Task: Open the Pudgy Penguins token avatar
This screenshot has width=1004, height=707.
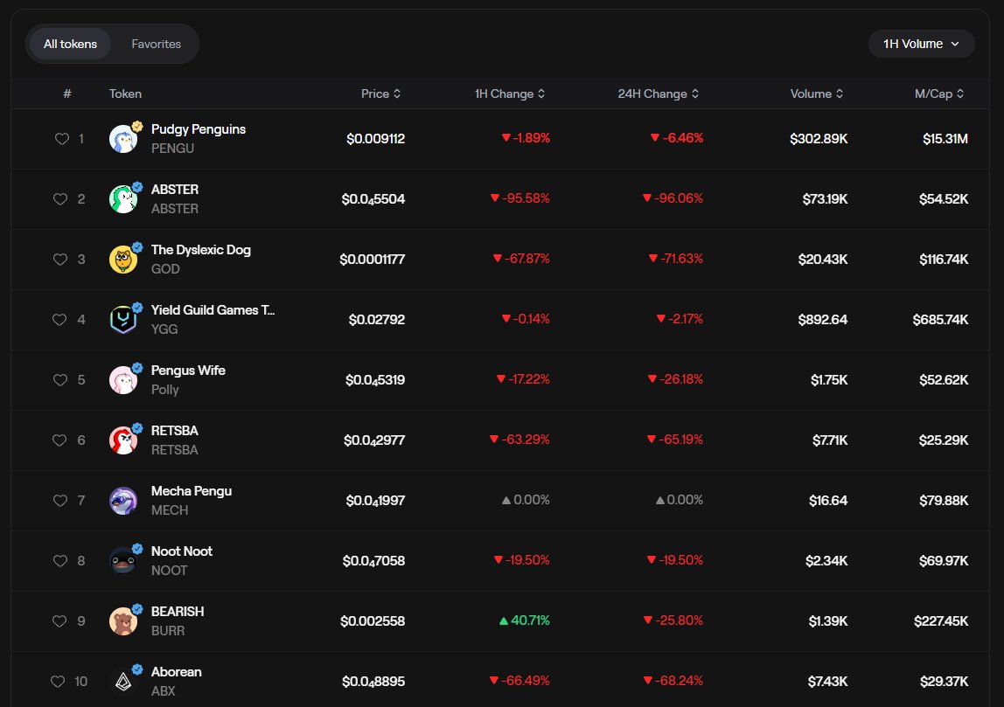Action: pyautogui.click(x=123, y=139)
